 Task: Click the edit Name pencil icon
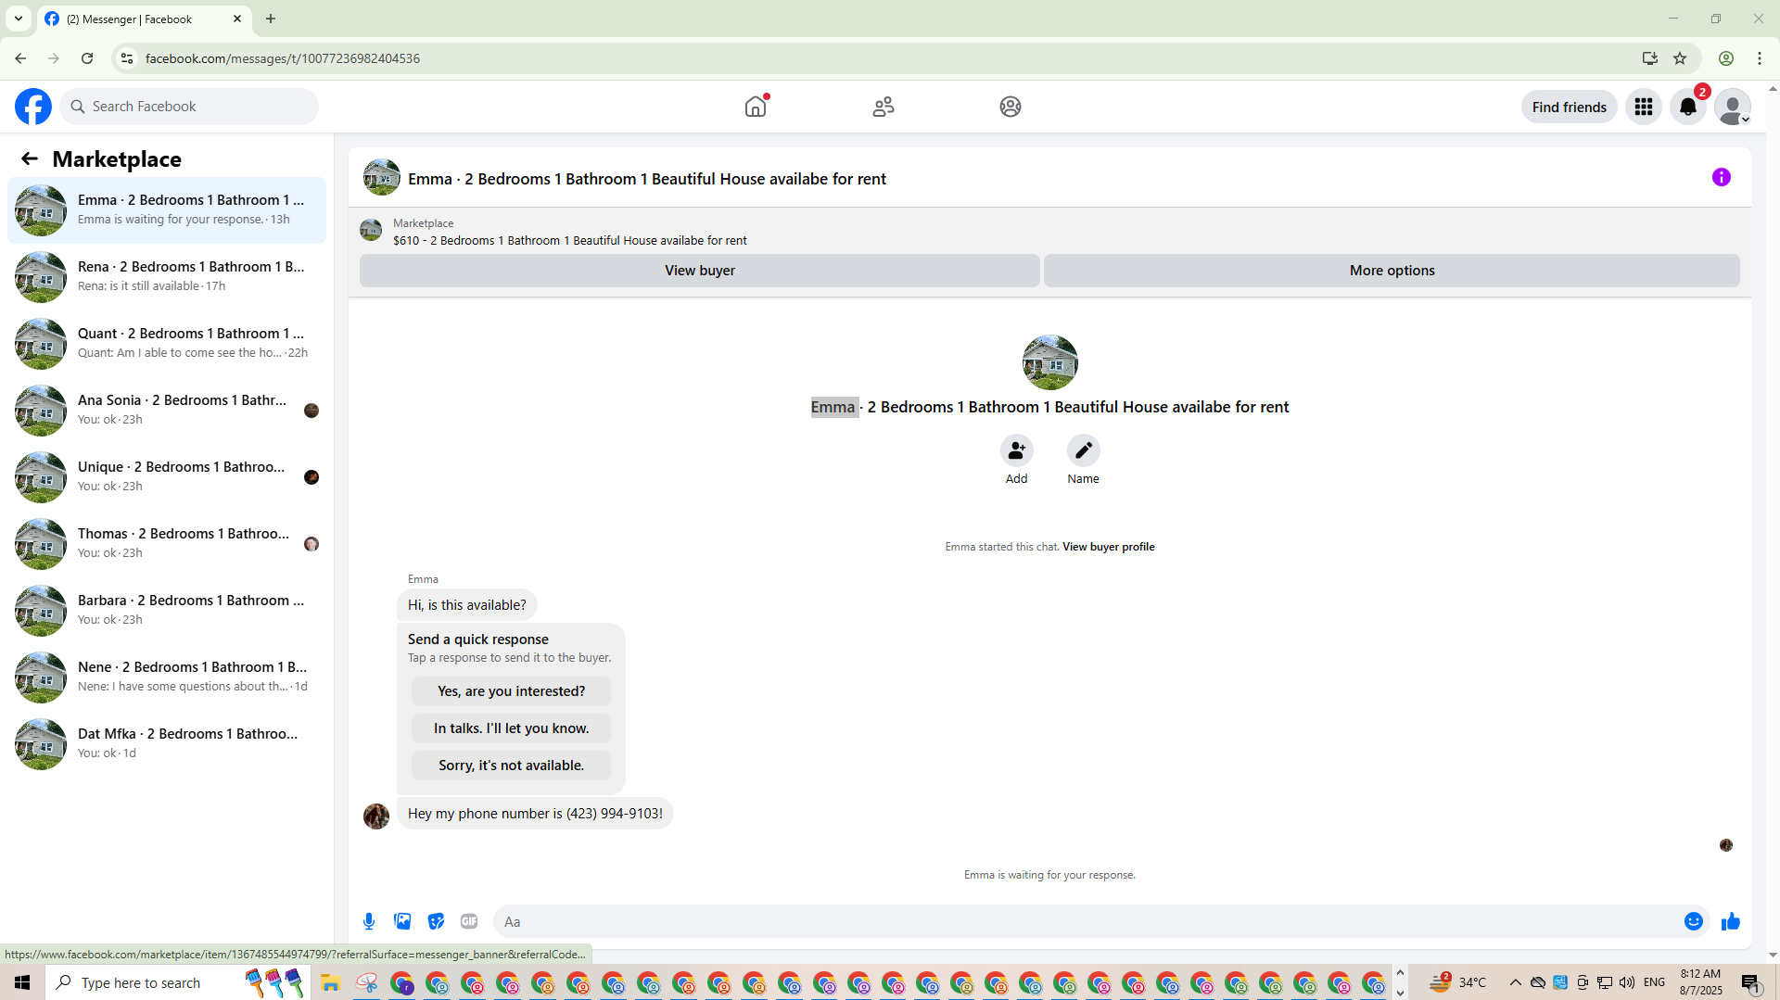1084,450
